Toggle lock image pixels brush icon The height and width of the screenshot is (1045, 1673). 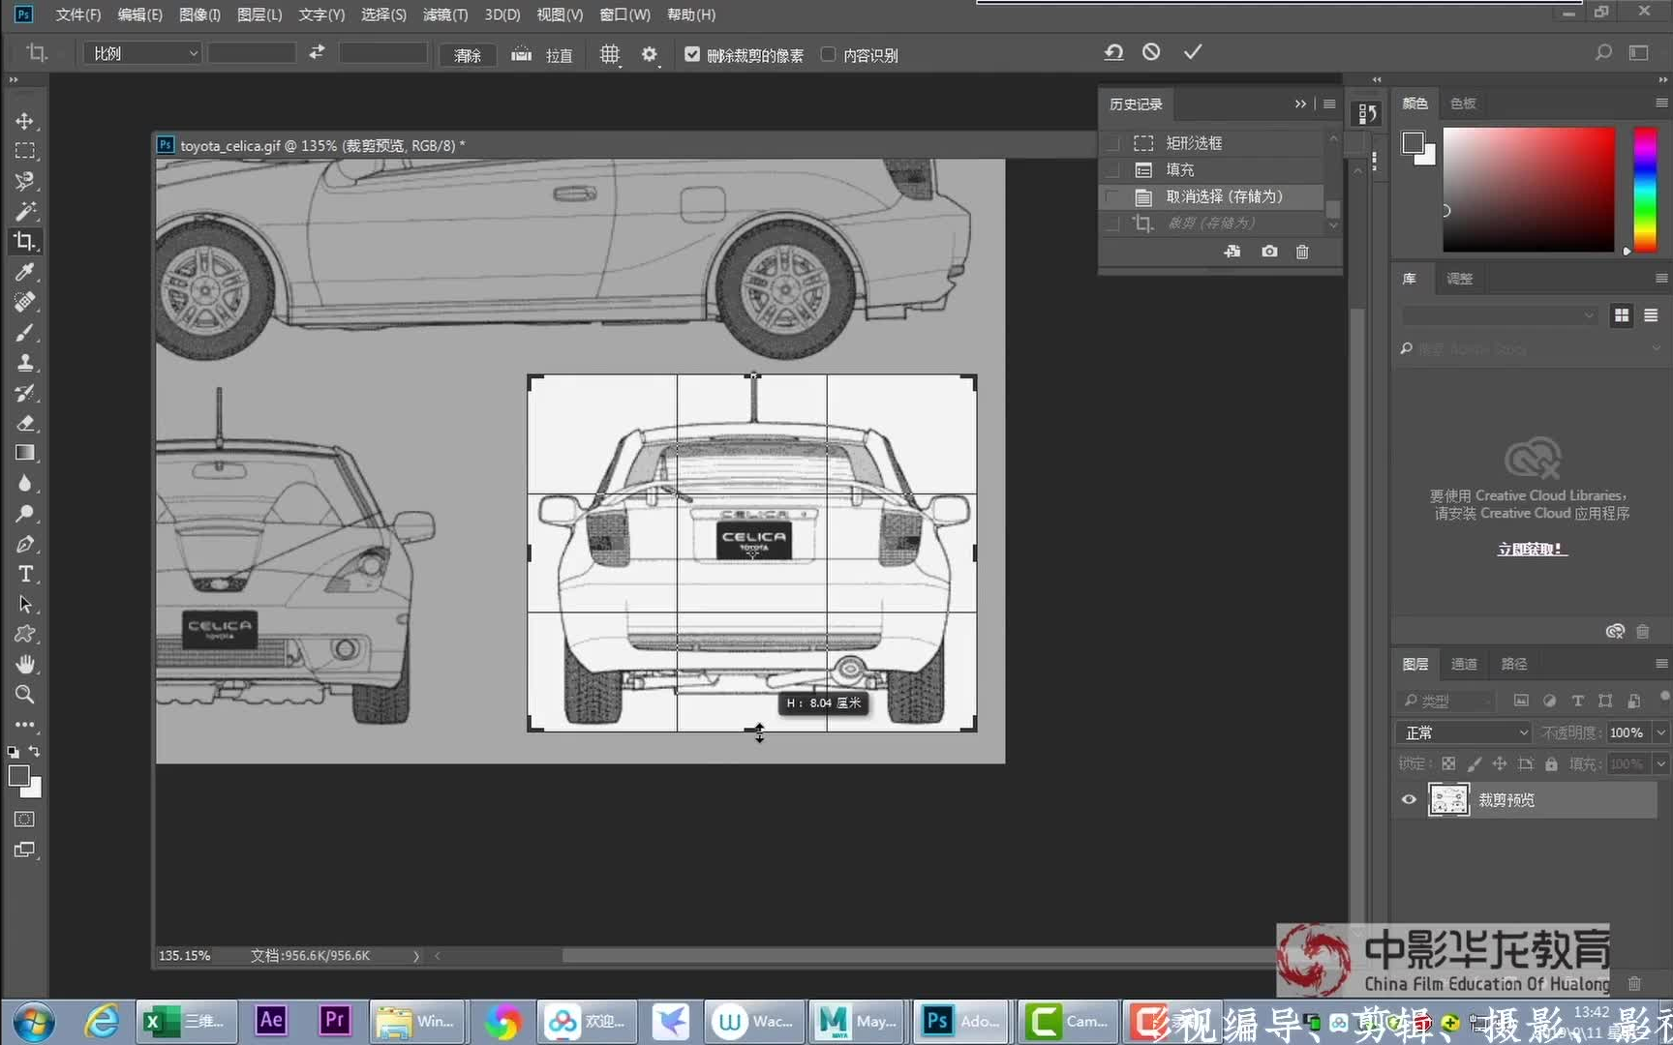tap(1474, 763)
